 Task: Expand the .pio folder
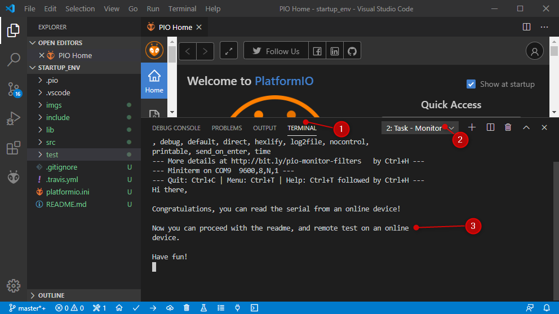coord(84,80)
